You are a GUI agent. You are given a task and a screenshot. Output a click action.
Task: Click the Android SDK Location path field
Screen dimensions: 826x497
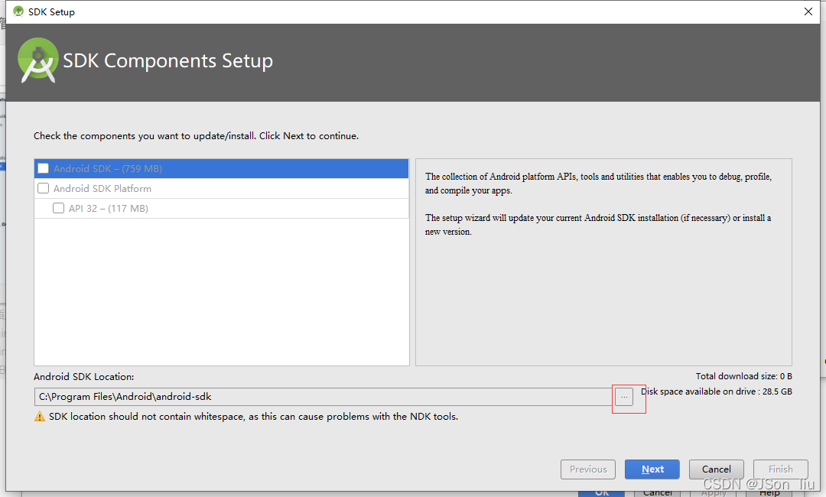(x=324, y=397)
